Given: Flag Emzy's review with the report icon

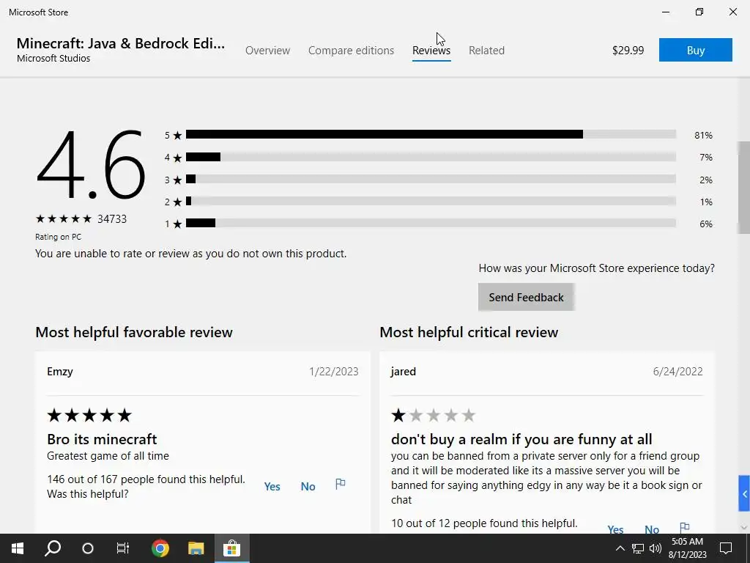Looking at the screenshot, I should (341, 484).
